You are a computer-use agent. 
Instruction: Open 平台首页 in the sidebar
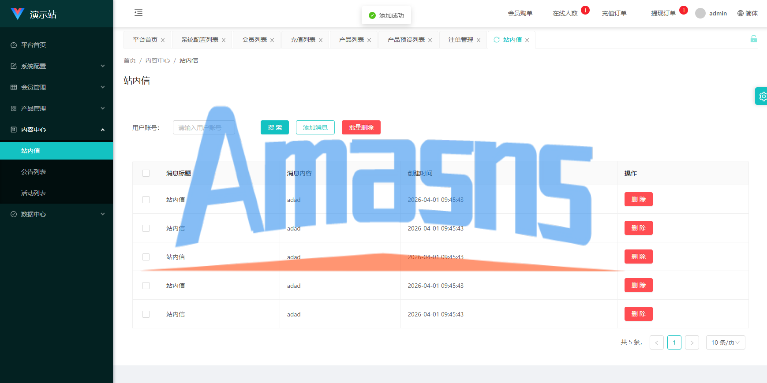click(56, 45)
